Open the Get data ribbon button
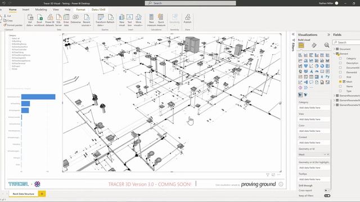The height and width of the screenshot is (202, 360). 30,20
